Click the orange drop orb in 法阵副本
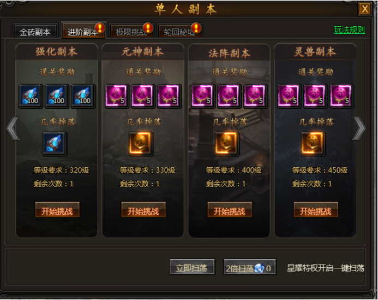Screen dimensions: 378x300 pyautogui.click(x=227, y=144)
